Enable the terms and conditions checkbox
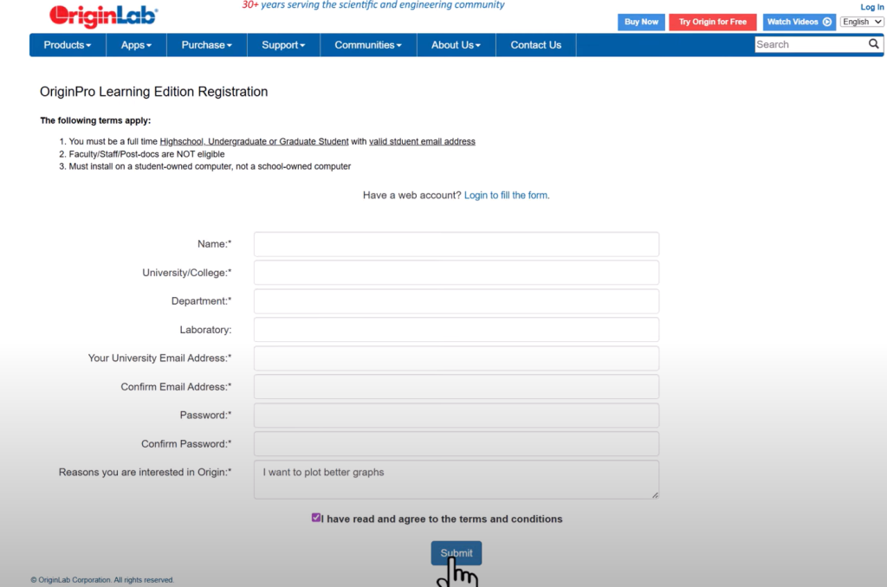The image size is (887, 587). click(316, 517)
